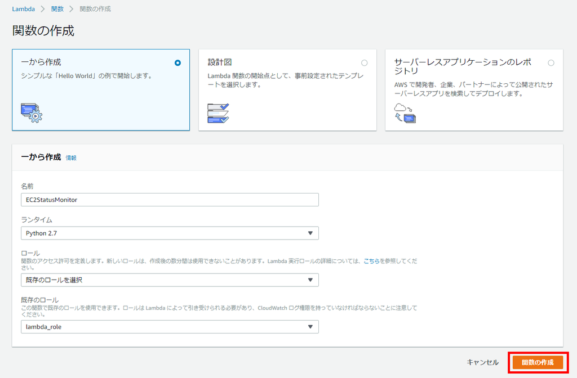Click the 関数 breadcrumb link

57,9
